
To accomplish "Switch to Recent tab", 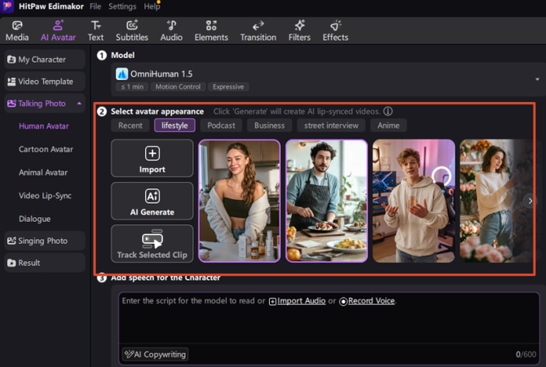I will point(130,126).
